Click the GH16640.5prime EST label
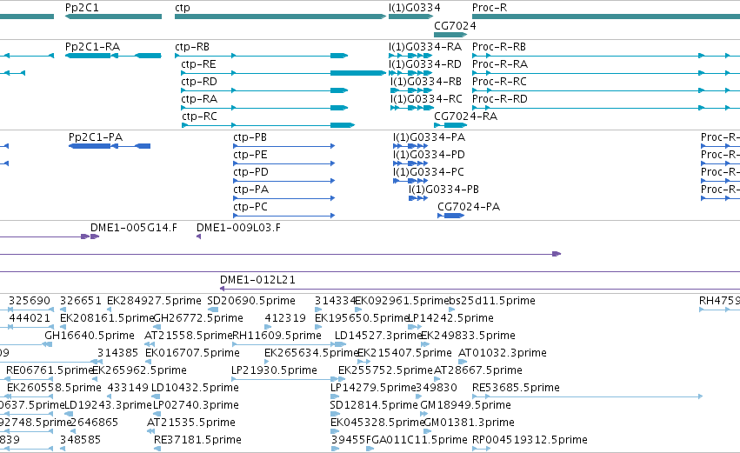The image size is (740, 453). (x=90, y=336)
